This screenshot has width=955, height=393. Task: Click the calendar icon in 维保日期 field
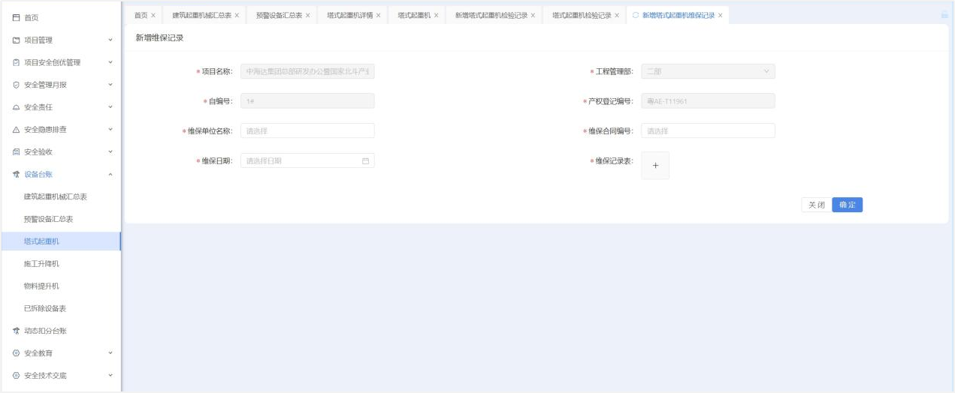click(365, 161)
